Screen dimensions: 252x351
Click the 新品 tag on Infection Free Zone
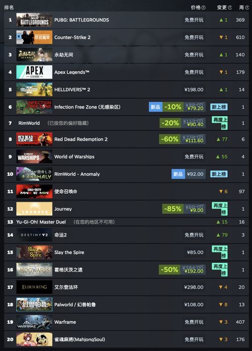coord(155,107)
